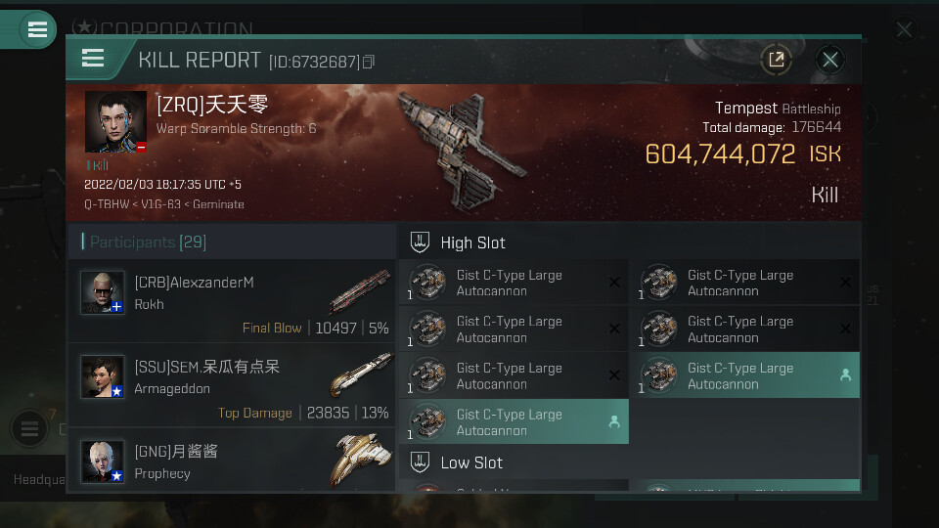Share the kill report via export icon

tap(776, 60)
